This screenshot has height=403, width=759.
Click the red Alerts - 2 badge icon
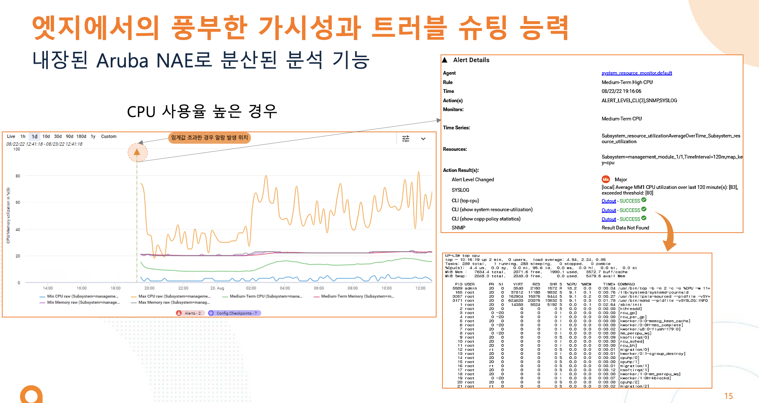(179, 313)
